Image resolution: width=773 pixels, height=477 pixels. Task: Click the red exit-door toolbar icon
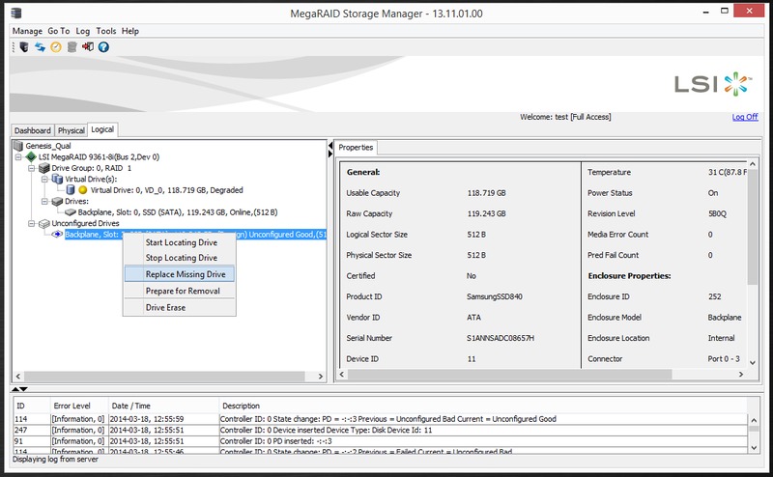(x=87, y=46)
